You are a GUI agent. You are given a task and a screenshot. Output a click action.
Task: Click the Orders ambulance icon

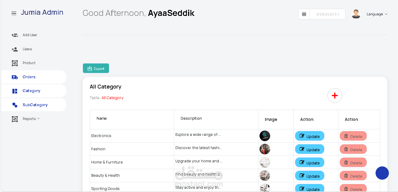pos(15,77)
